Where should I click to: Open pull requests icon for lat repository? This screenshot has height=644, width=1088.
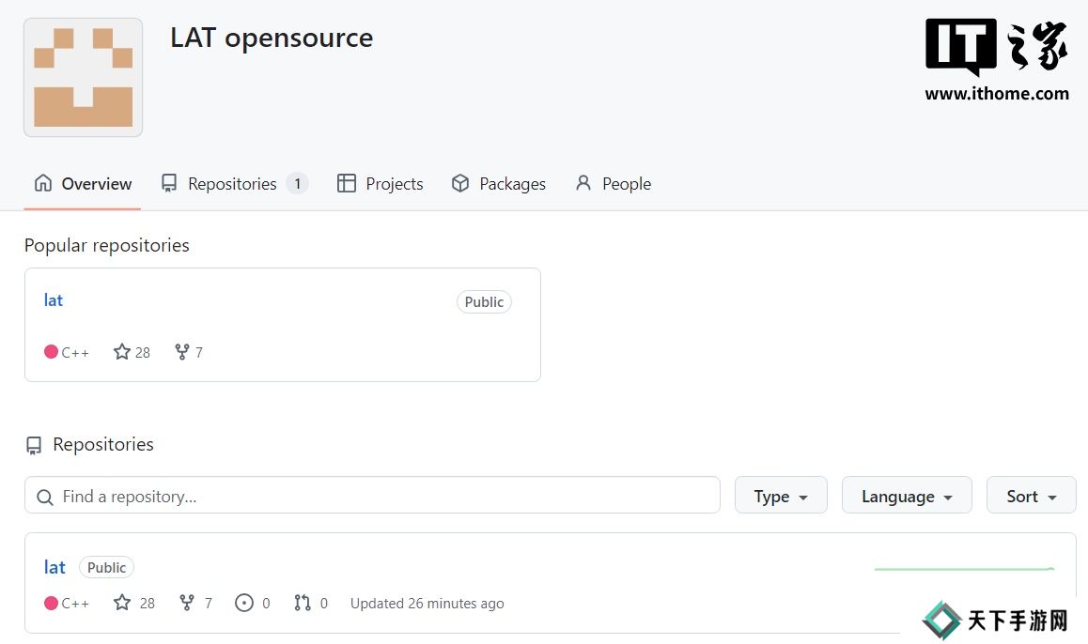302,603
